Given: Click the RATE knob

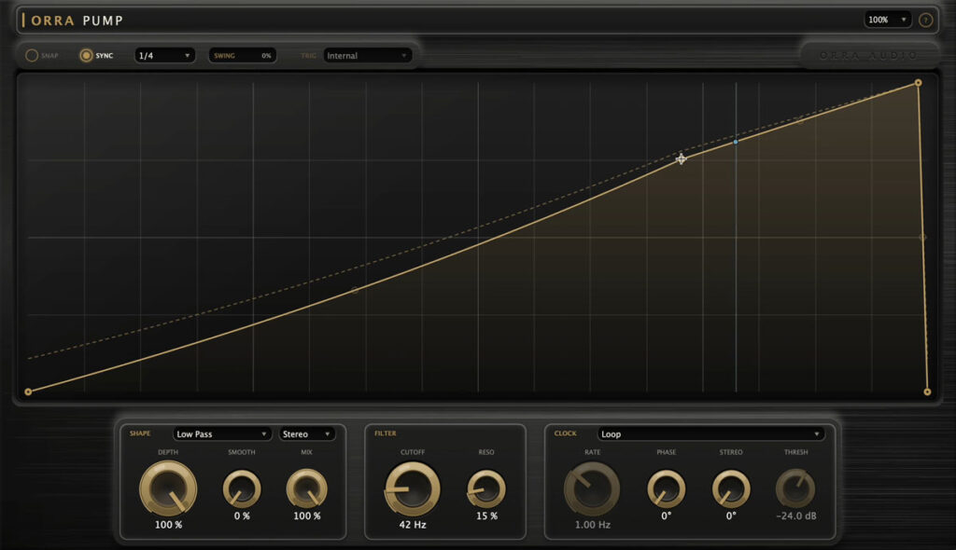Looking at the screenshot, I should 592,489.
